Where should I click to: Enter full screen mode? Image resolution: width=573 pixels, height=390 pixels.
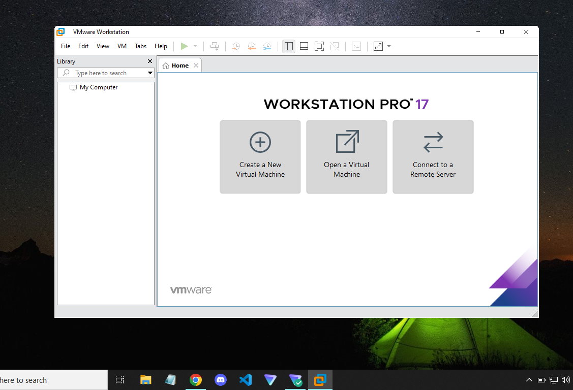[x=319, y=46]
